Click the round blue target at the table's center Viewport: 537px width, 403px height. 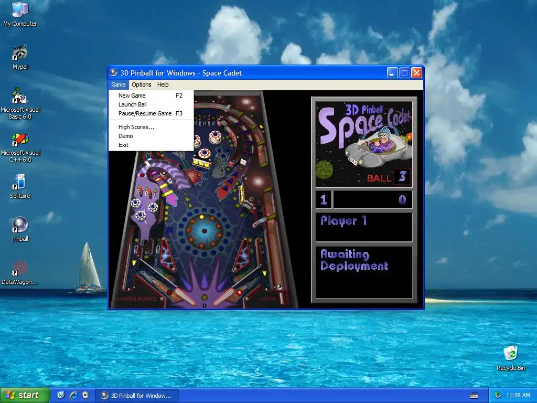(204, 231)
